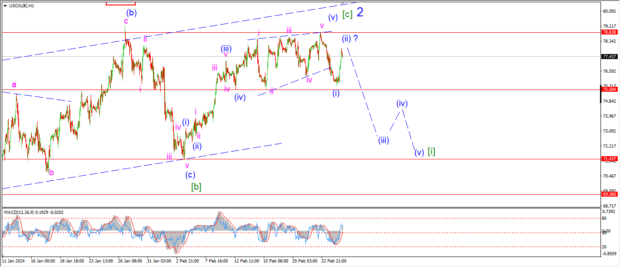Image resolution: width=620 pixels, height=267 pixels.
Task: Click the green [c] wave label
Action: point(347,15)
